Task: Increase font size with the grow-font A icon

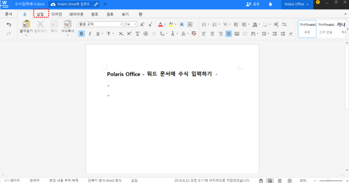Action: coord(142,24)
